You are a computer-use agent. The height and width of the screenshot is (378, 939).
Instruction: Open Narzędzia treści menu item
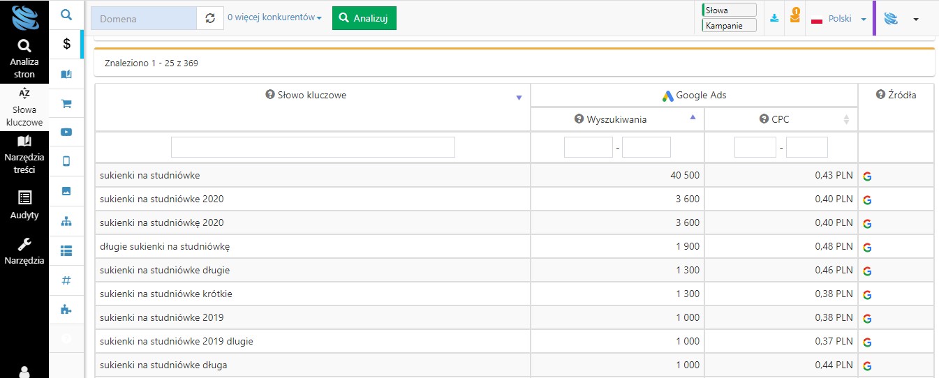click(24, 155)
